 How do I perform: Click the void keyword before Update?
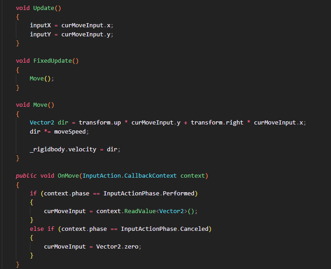(x=23, y=8)
